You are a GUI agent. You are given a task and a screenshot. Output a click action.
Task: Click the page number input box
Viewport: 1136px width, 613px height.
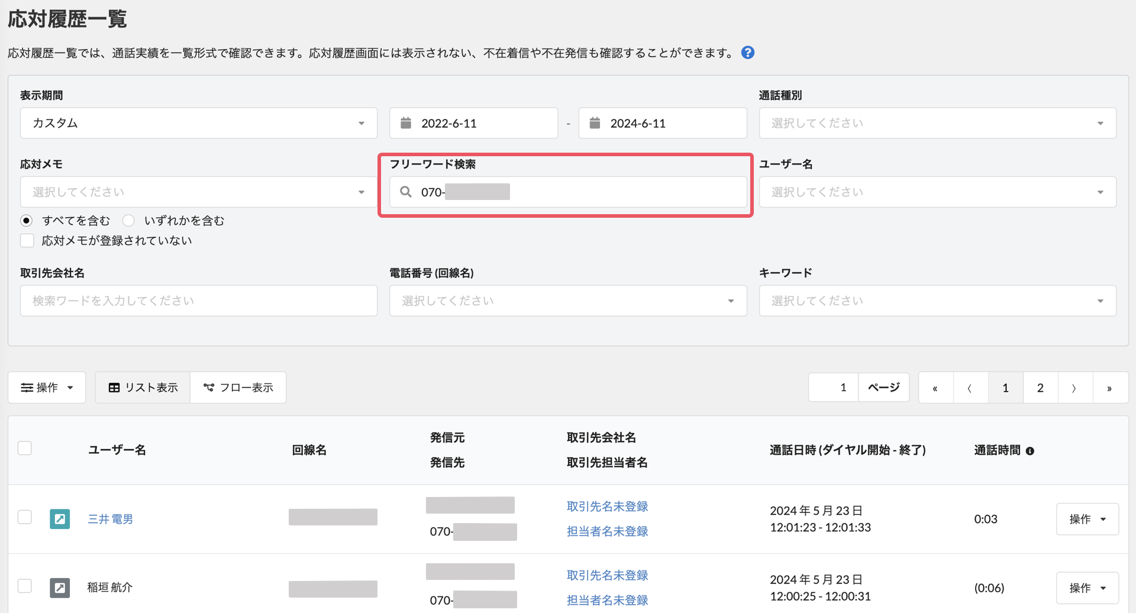pos(834,388)
